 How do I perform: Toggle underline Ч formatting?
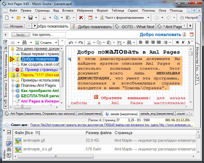189,42
